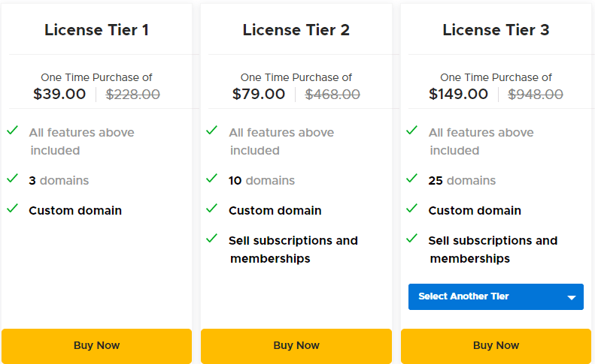Click the $39.00 price
The height and width of the screenshot is (364, 595).
tap(59, 95)
